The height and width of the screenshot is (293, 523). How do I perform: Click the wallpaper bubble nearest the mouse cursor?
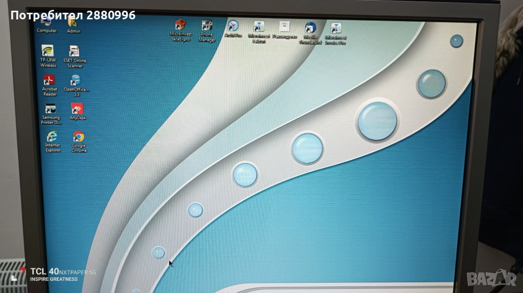[159, 252]
